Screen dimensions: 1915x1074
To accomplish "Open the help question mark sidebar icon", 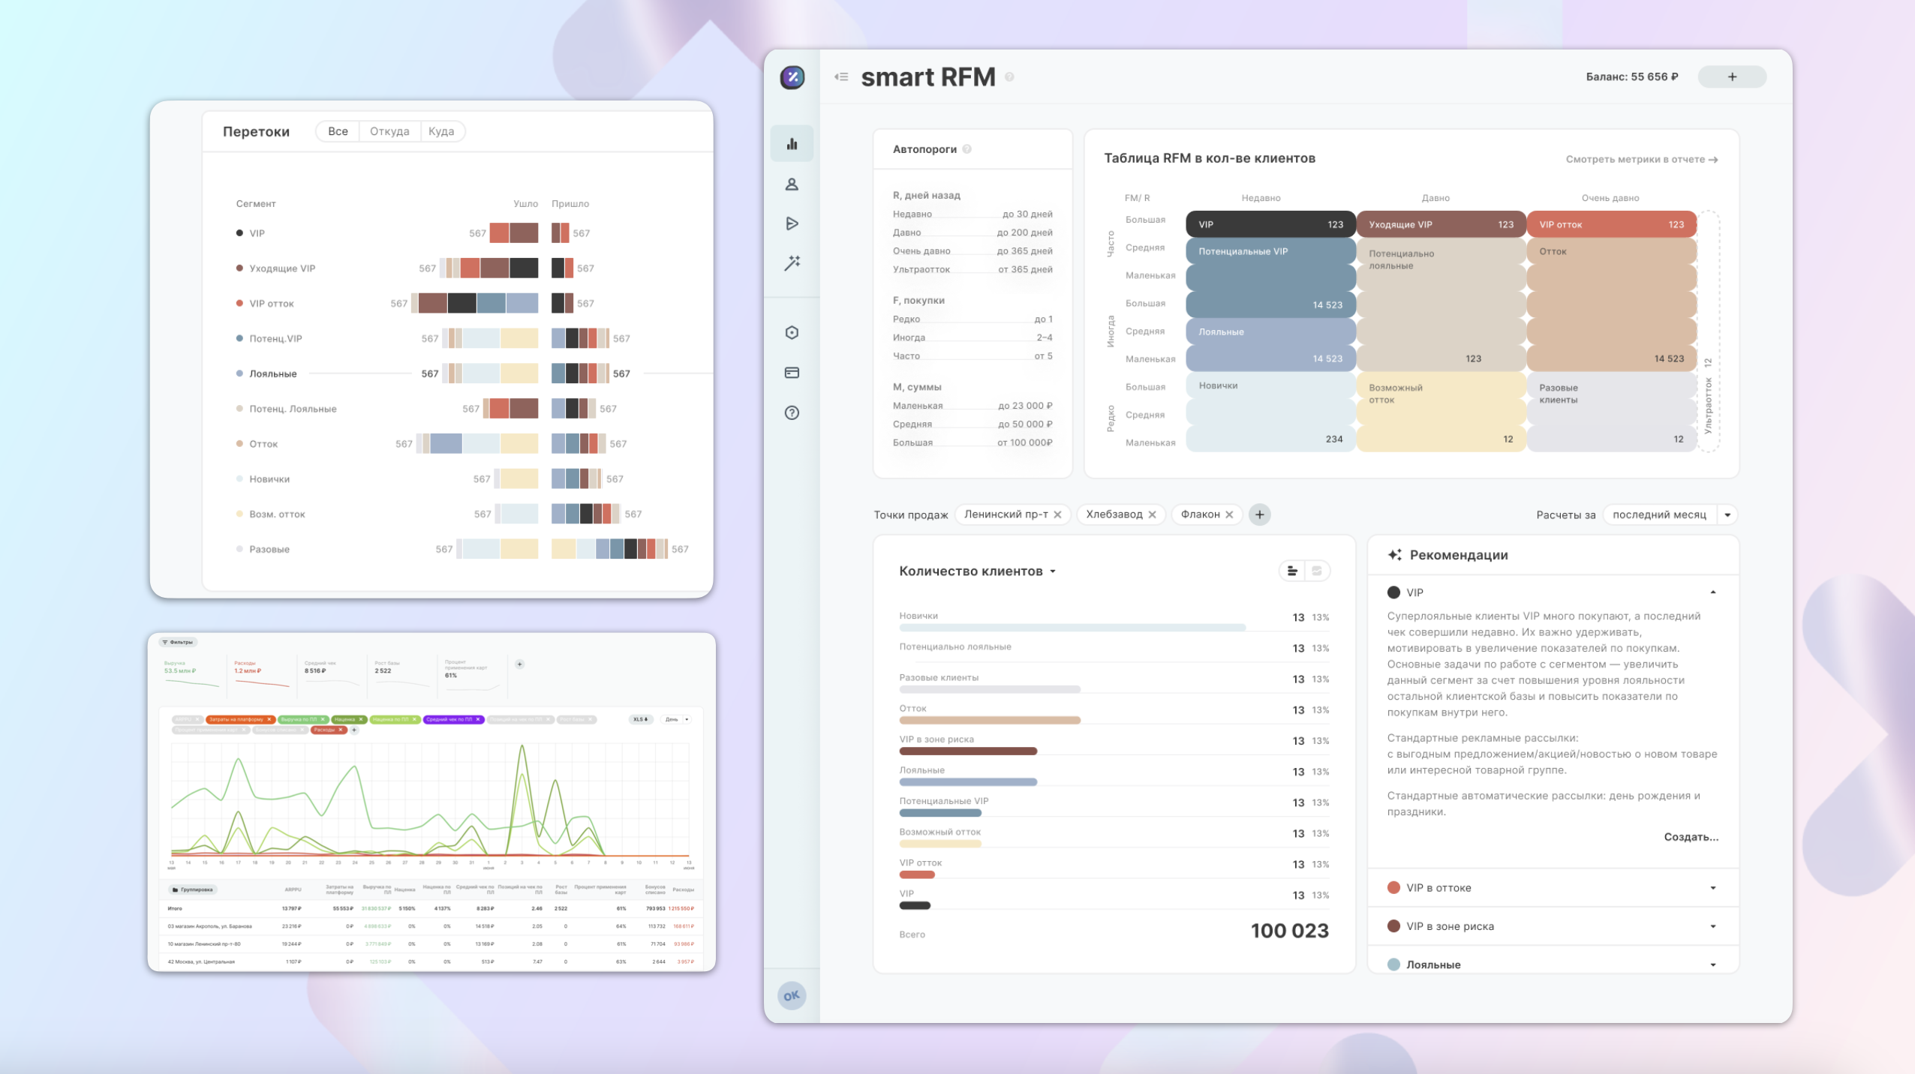I will [x=792, y=412].
